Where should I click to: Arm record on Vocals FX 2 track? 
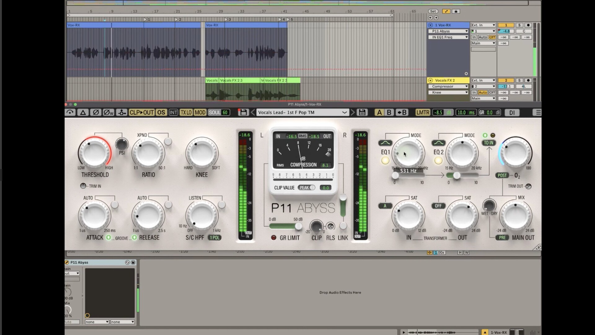tap(528, 80)
